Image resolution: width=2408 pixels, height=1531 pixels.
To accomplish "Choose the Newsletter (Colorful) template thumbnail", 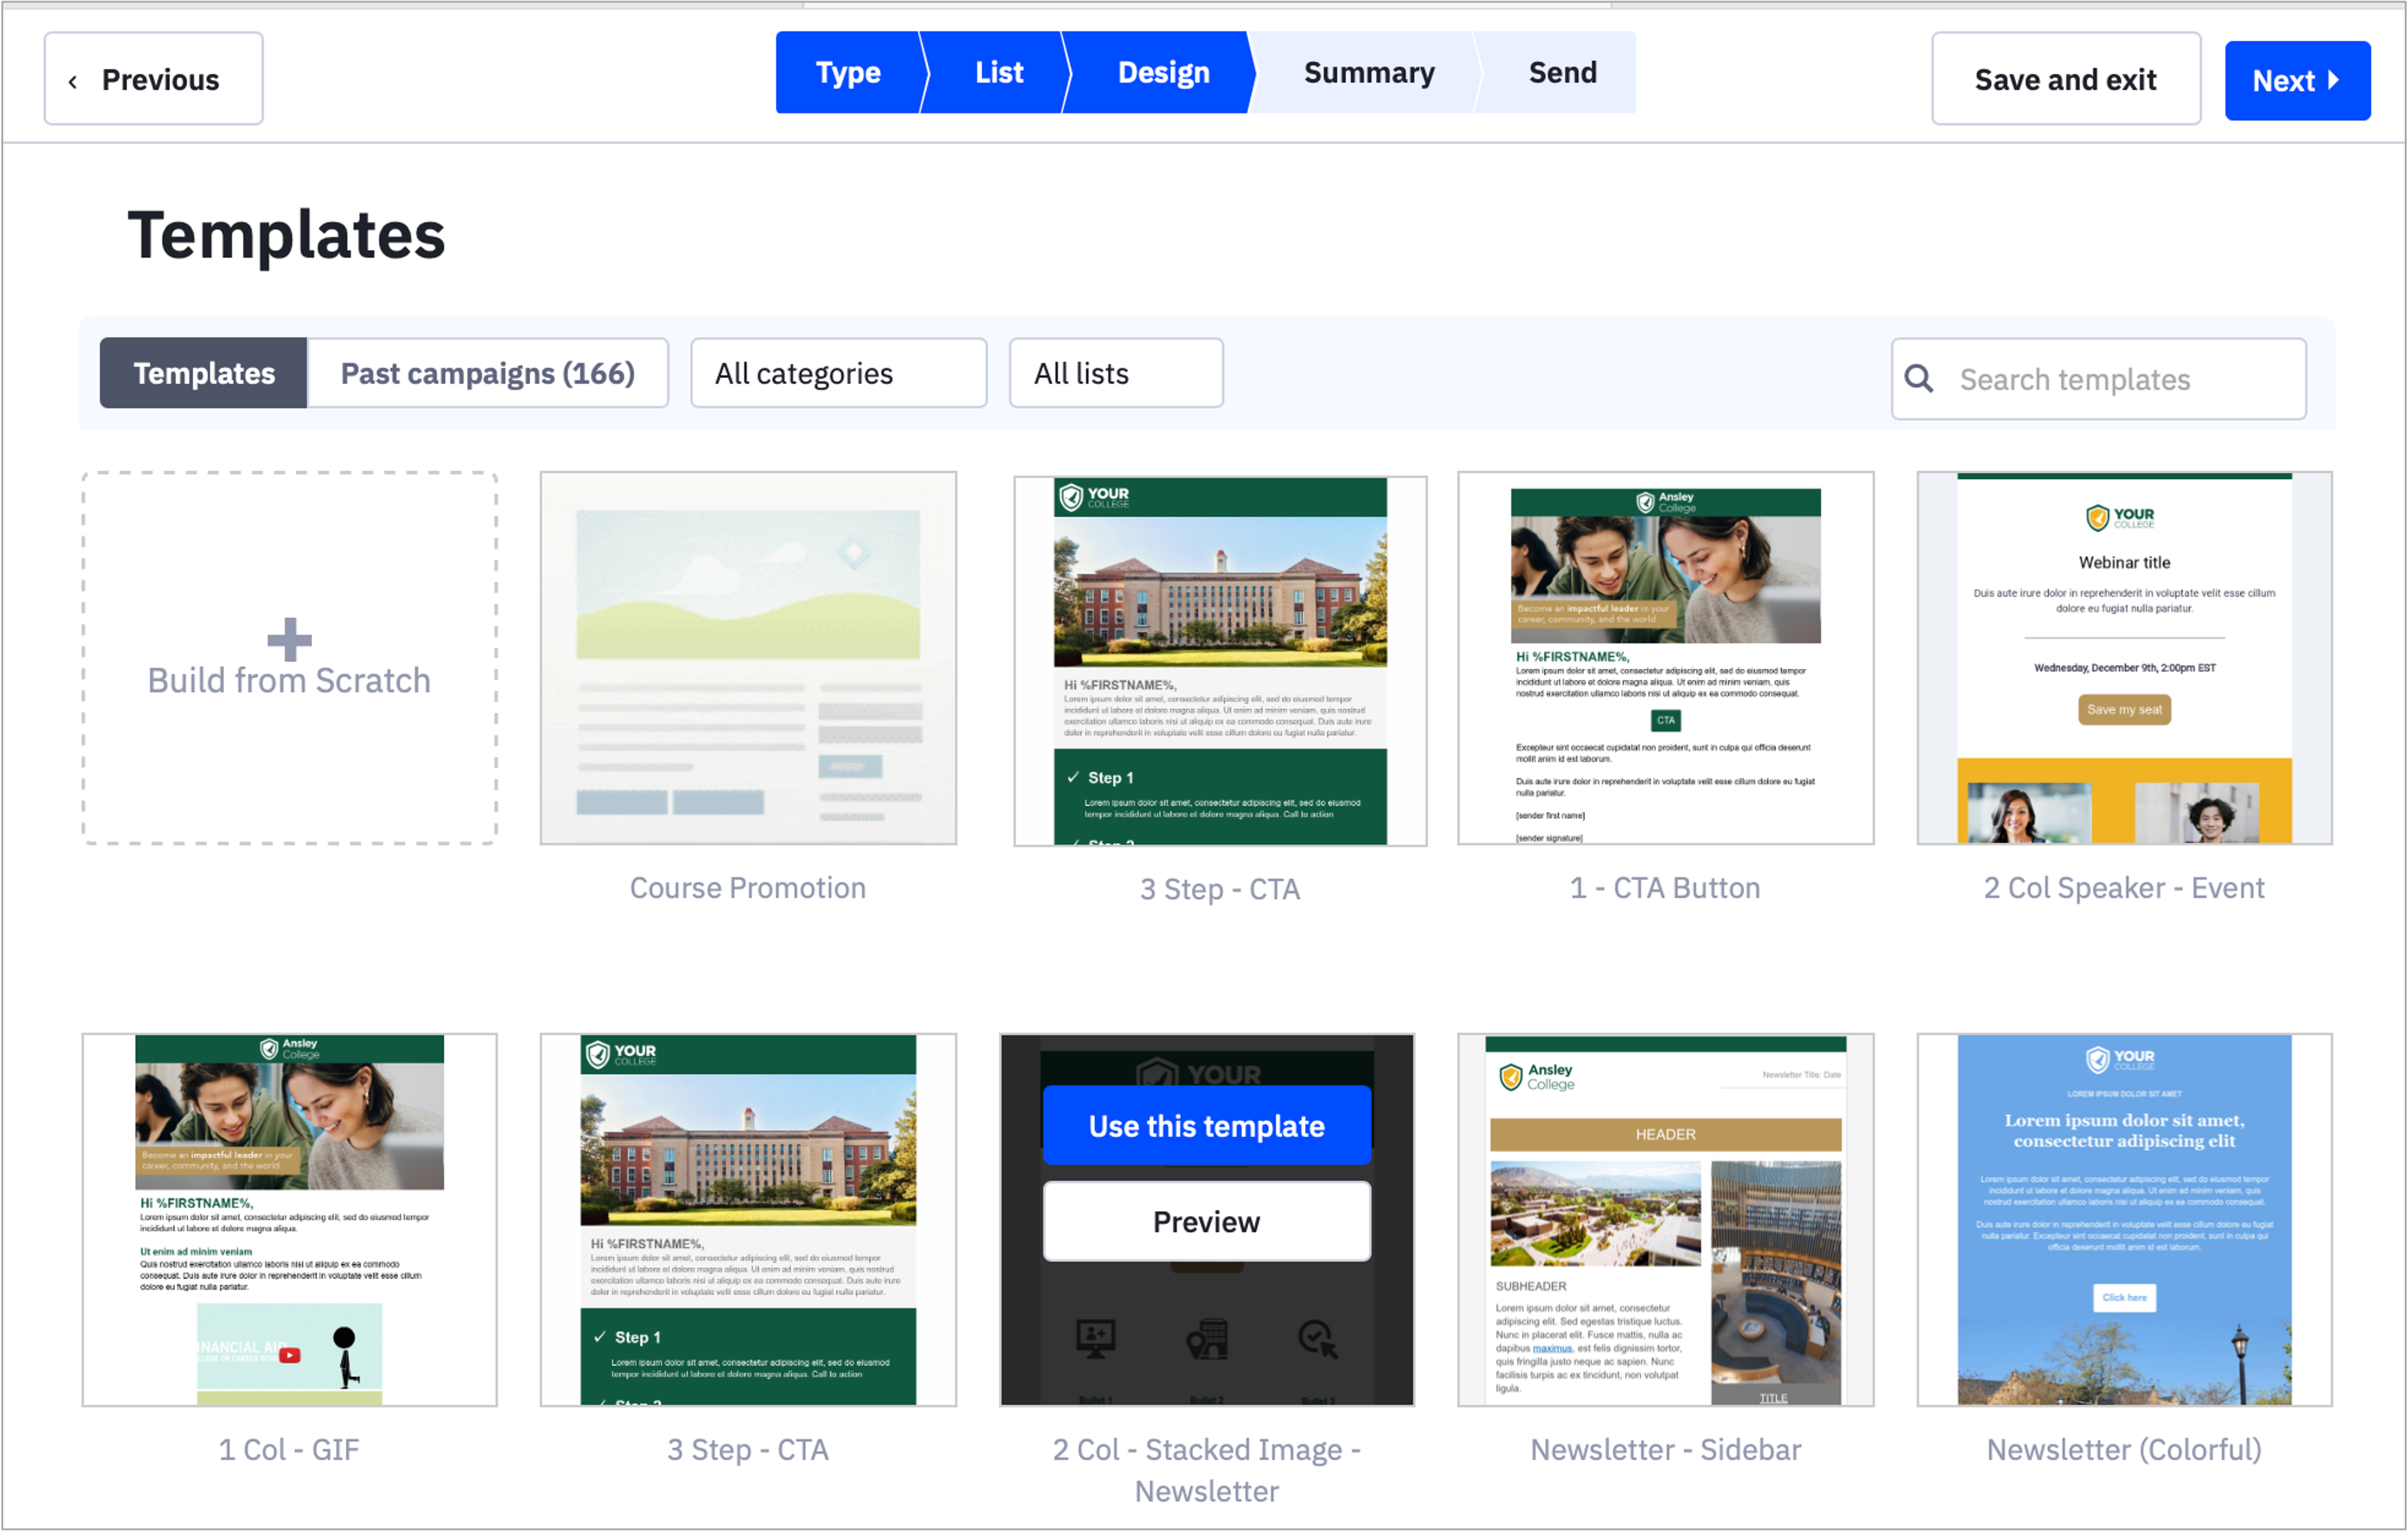I will tap(2124, 1219).
